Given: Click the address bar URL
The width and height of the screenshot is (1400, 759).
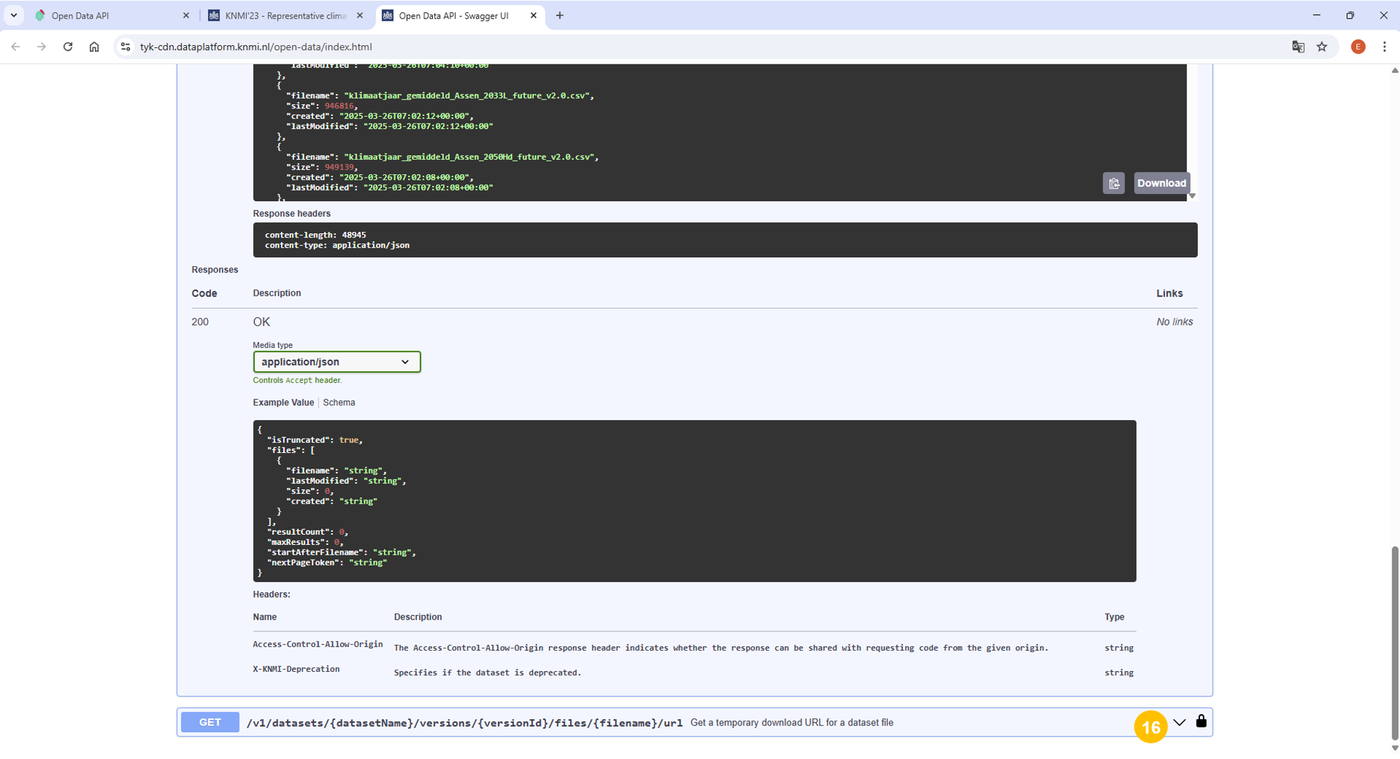Looking at the screenshot, I should tap(256, 47).
